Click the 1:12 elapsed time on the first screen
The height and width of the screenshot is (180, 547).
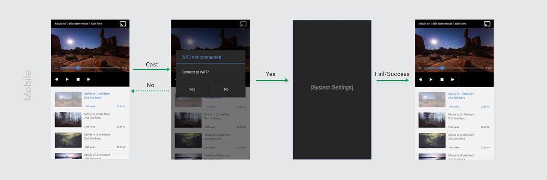(56, 68)
